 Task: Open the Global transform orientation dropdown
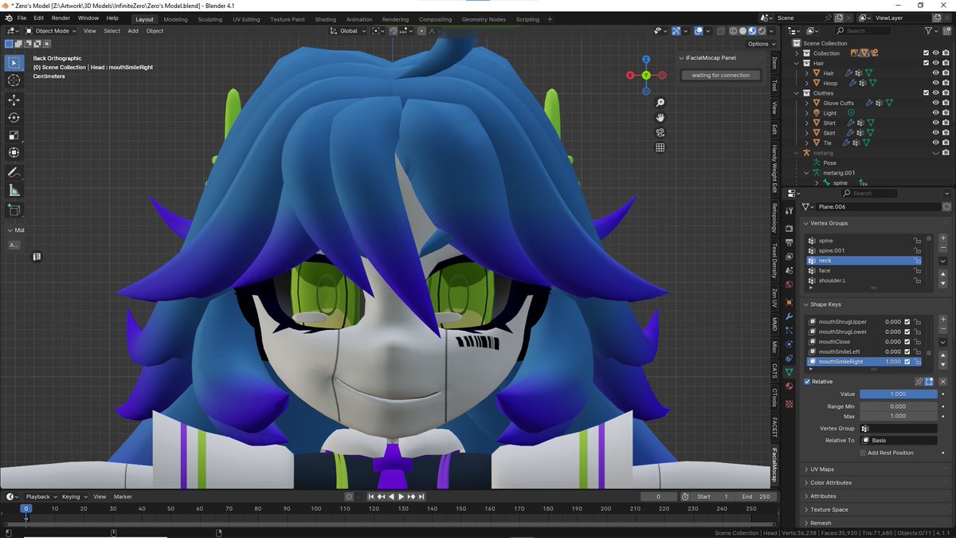coord(349,31)
